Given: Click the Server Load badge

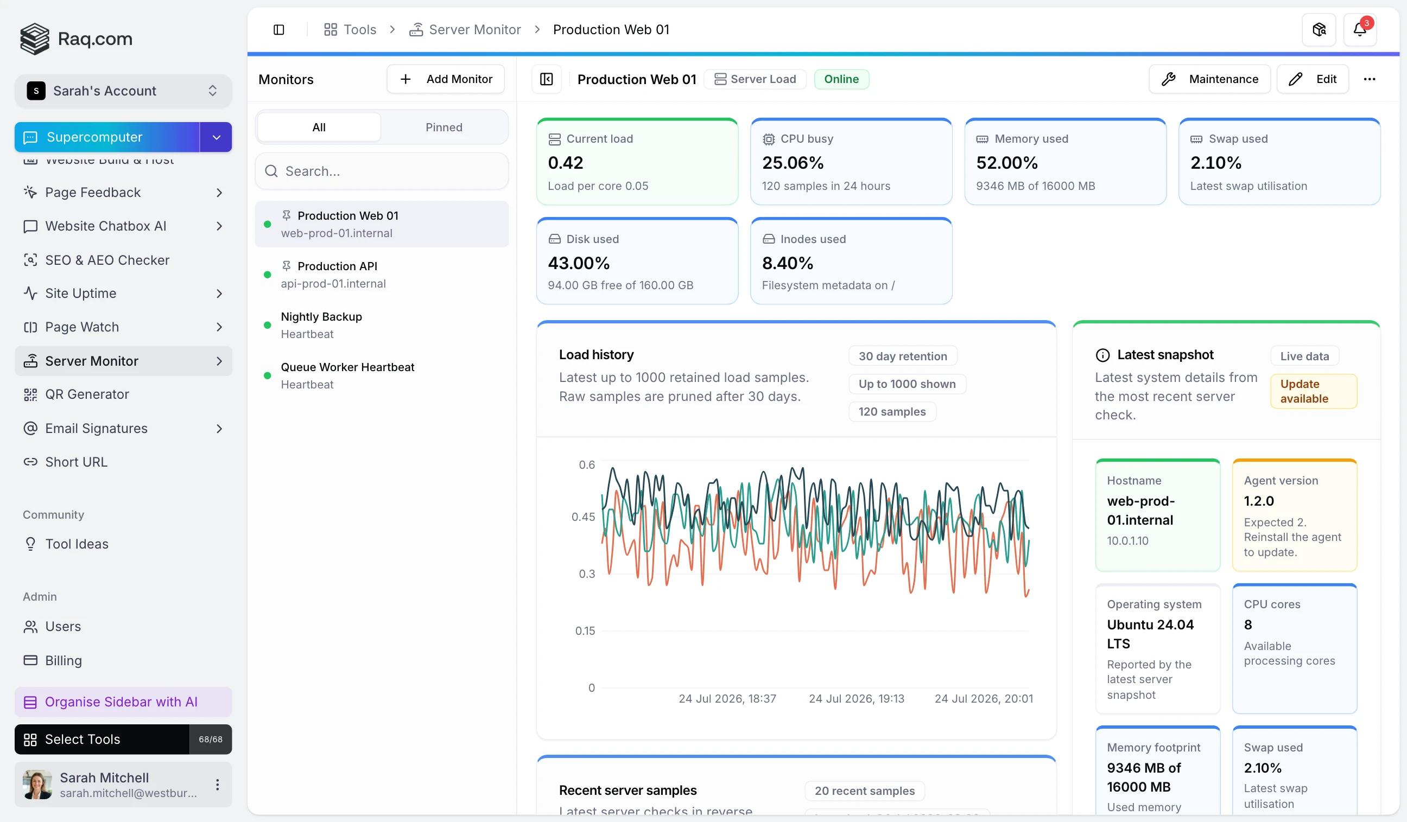Looking at the screenshot, I should point(755,79).
